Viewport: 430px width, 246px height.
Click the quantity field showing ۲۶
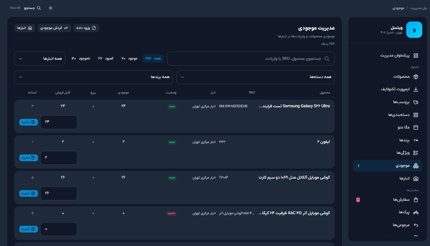[59, 193]
